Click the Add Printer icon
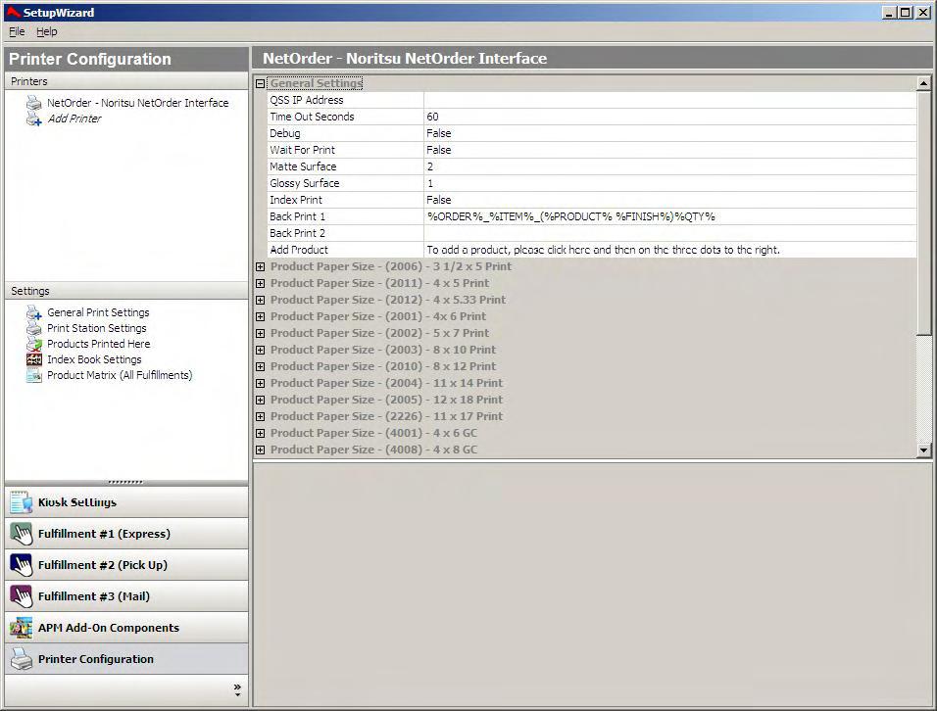The image size is (937, 711). click(34, 118)
